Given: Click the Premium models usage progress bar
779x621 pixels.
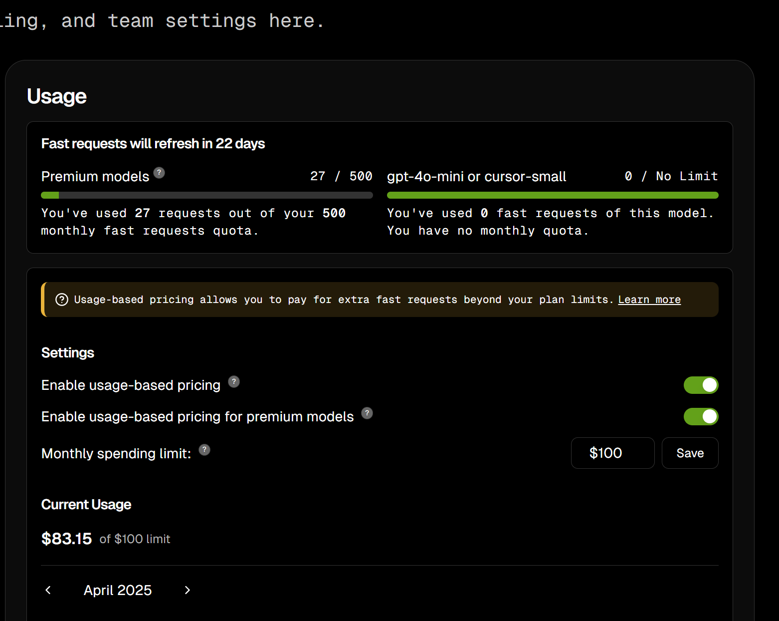Looking at the screenshot, I should [206, 195].
